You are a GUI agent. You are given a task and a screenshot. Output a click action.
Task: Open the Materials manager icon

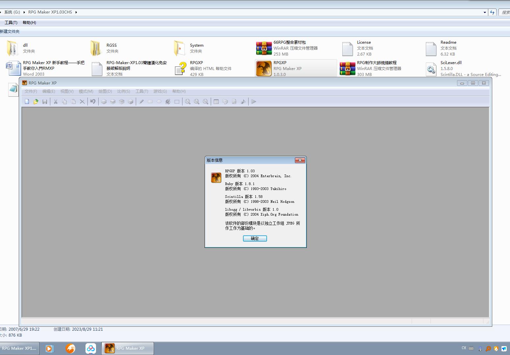pyautogui.click(x=225, y=102)
